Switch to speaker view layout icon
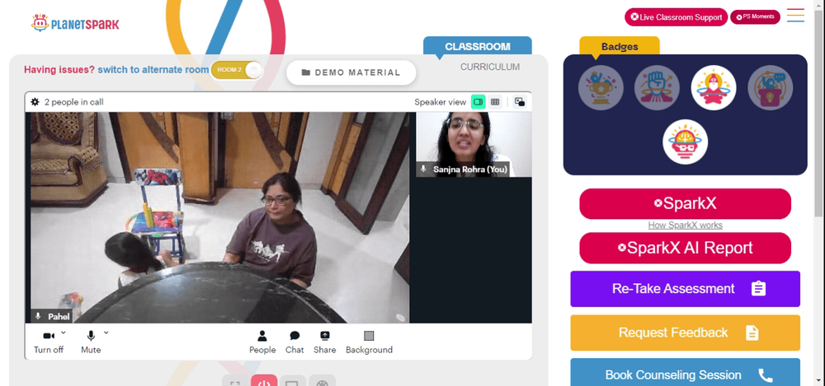 [x=478, y=102]
